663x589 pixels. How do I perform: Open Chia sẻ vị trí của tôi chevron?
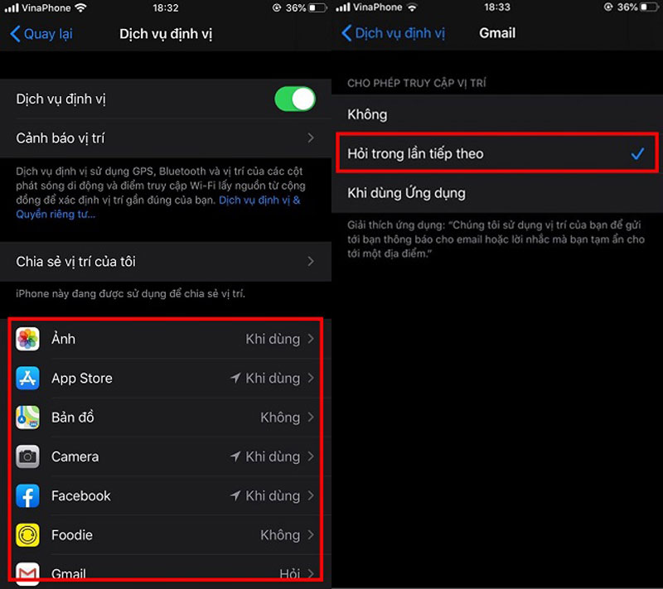click(x=311, y=262)
